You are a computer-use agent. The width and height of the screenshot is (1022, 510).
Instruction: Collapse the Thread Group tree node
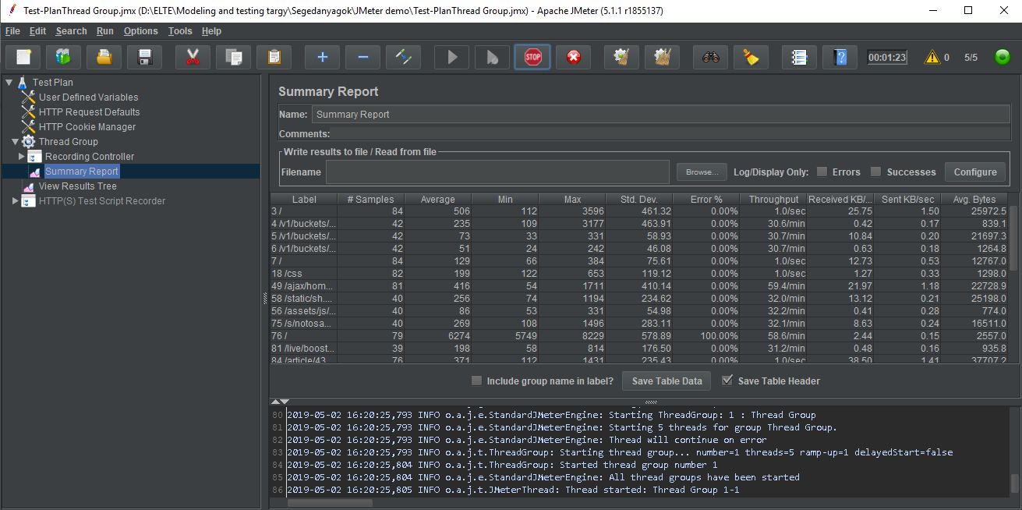[16, 142]
